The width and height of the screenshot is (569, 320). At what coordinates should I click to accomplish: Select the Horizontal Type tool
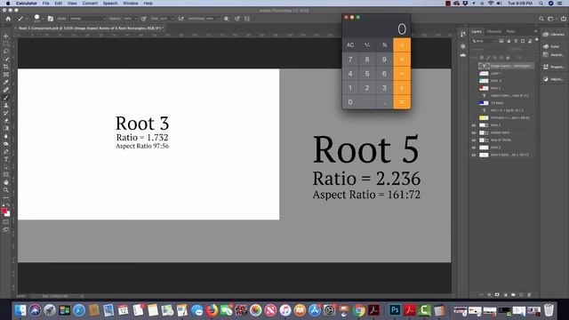click(6, 159)
